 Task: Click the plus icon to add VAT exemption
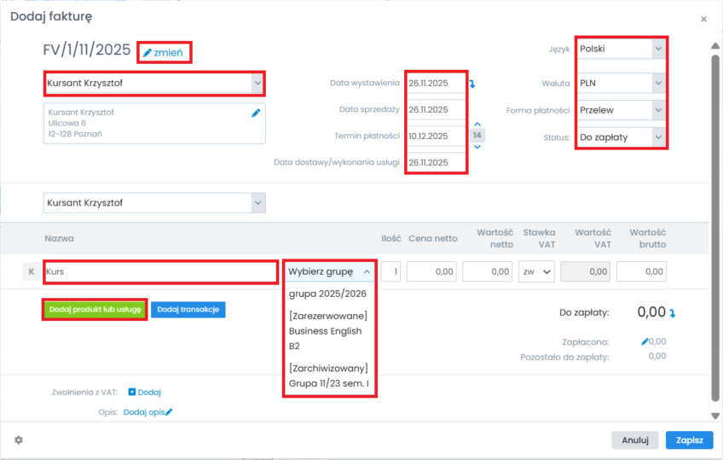click(132, 393)
